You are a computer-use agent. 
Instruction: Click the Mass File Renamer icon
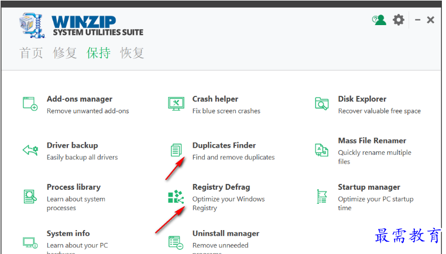point(322,150)
